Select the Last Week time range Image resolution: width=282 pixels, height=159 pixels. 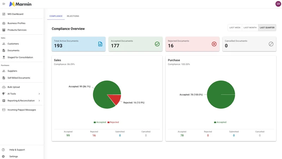pyautogui.click(x=235, y=28)
